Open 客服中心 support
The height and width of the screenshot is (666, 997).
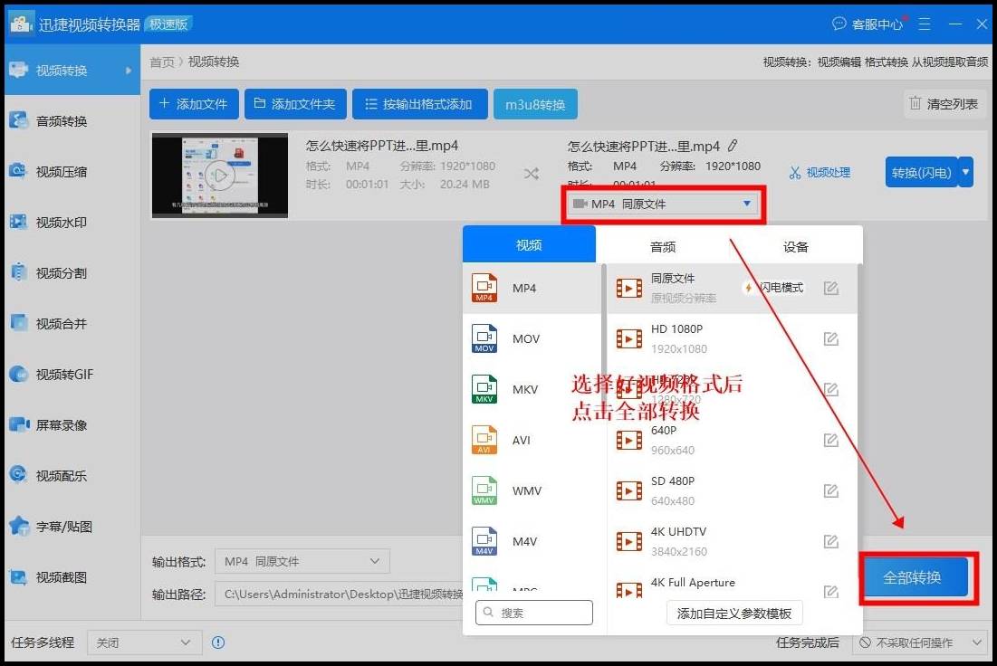868,24
